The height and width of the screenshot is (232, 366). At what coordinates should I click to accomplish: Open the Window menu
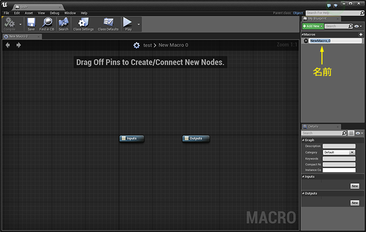(70, 13)
